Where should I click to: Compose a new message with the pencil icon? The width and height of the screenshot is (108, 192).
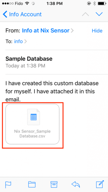pyautogui.click(x=100, y=184)
